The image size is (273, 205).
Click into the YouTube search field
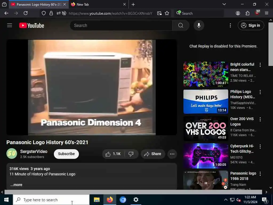121,25
